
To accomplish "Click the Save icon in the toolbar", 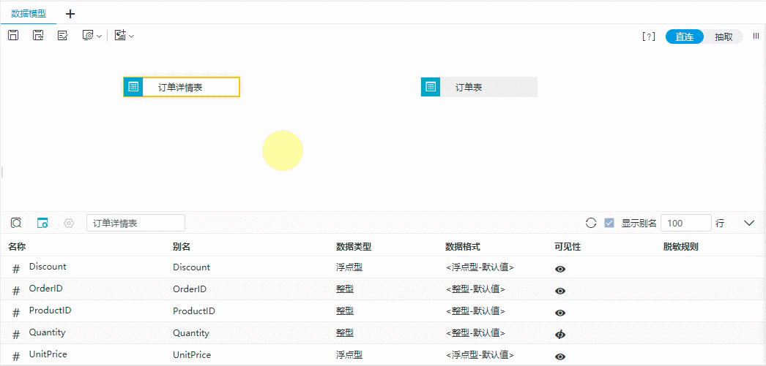I will pyautogui.click(x=14, y=35).
